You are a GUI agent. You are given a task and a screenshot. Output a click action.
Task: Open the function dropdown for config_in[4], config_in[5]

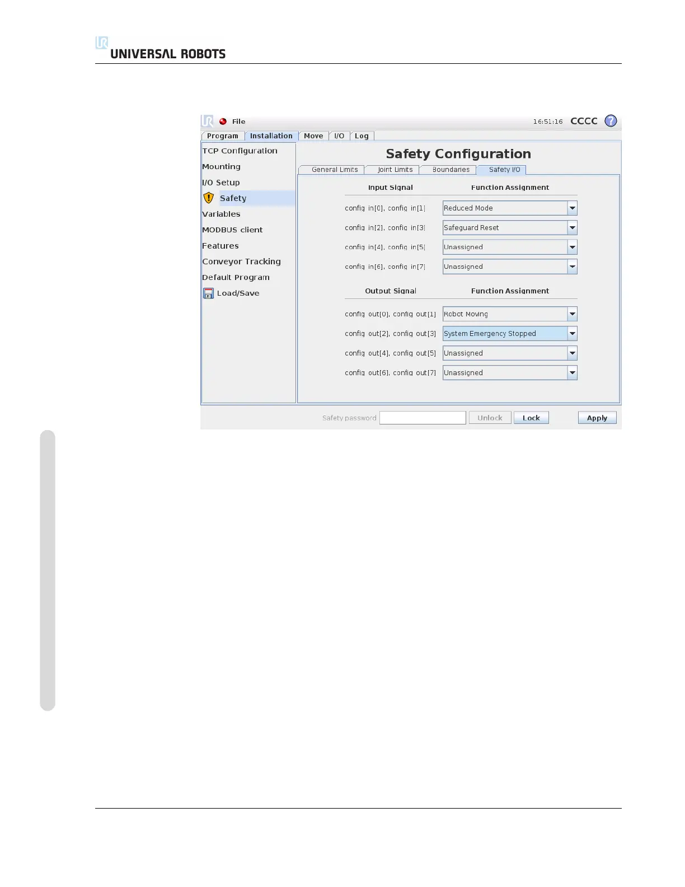click(x=510, y=247)
